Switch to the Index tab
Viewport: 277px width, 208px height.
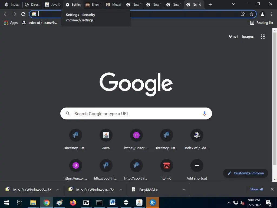(12, 5)
